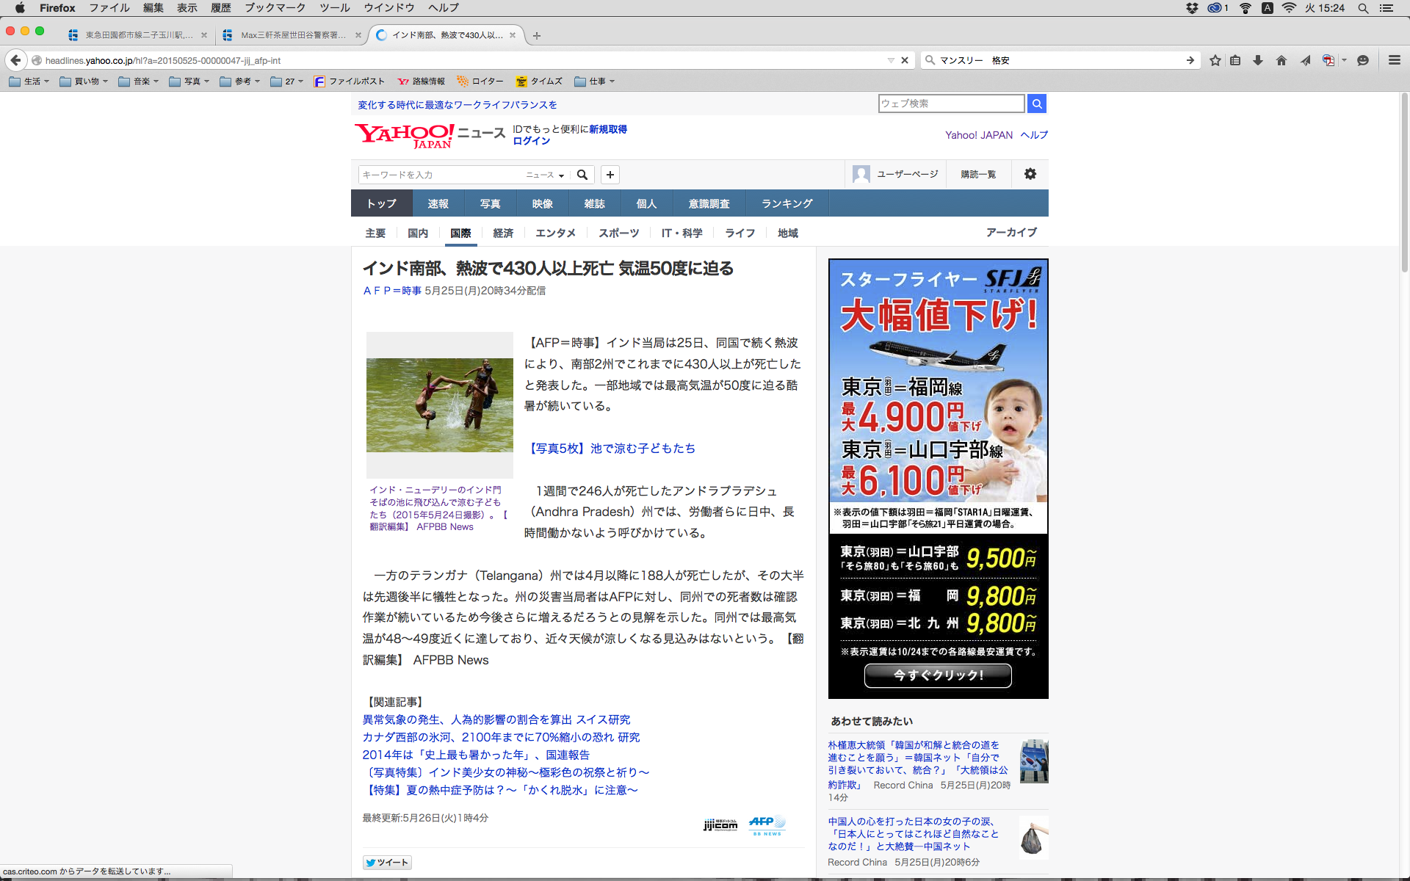Click the article photo of children jumping

click(439, 405)
